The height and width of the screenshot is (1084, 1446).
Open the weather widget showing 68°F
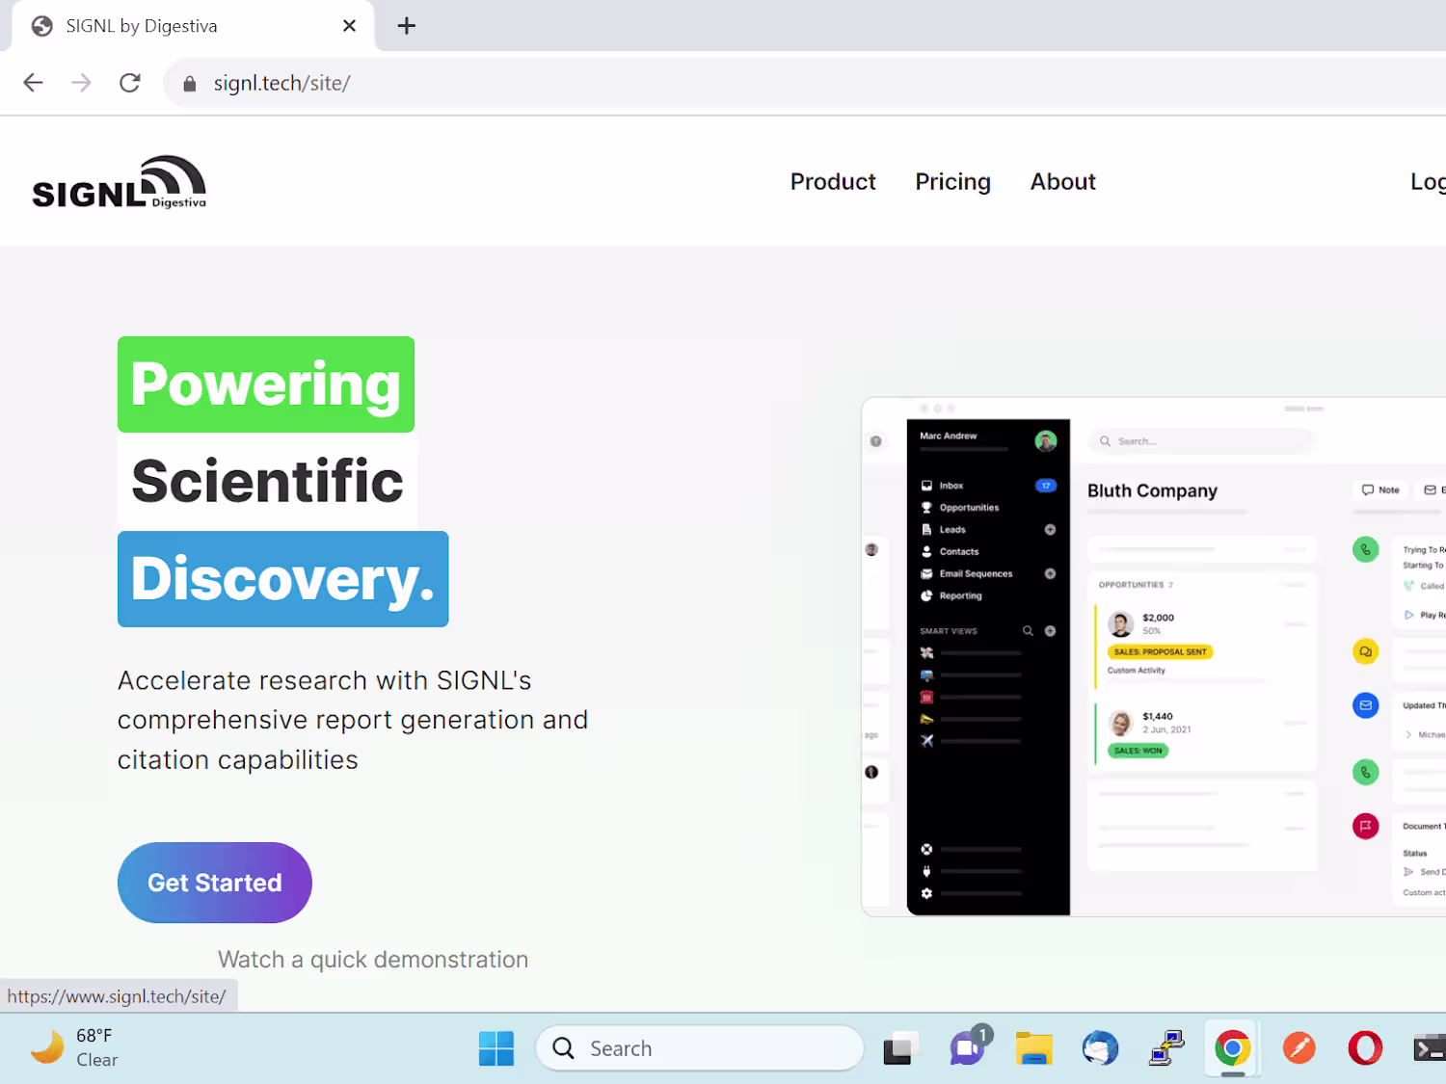click(x=74, y=1047)
